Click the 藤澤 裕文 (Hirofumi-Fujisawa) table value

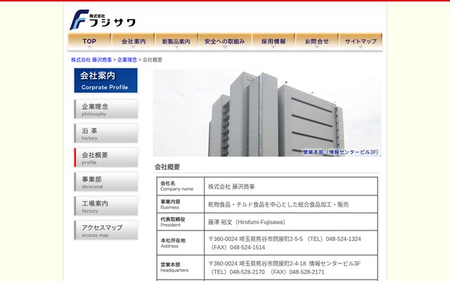click(247, 222)
